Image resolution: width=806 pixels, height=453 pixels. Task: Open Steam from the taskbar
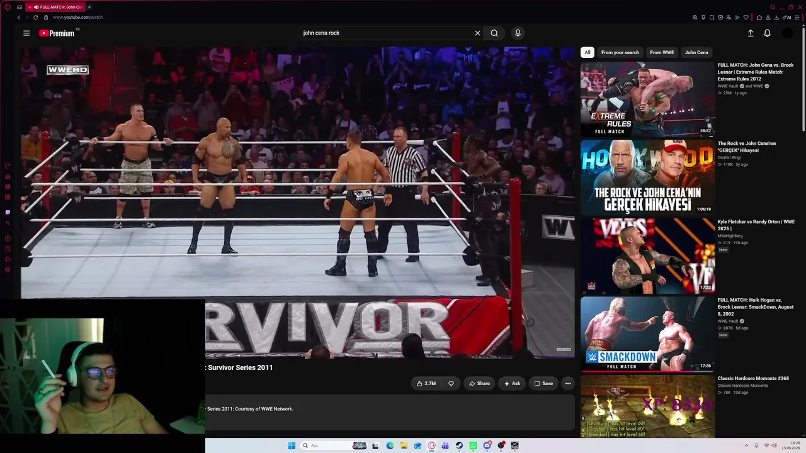pos(459,445)
